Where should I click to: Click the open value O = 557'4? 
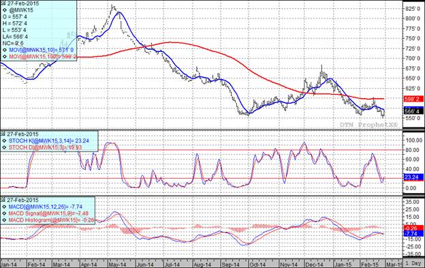coord(14,17)
